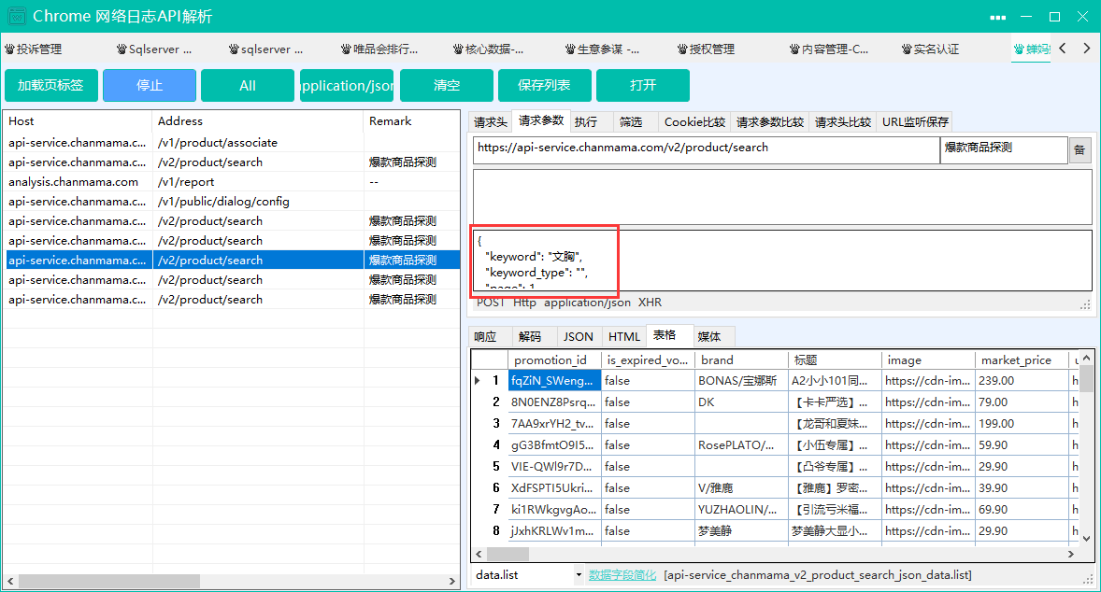Click the Host column header
The height and width of the screenshot is (592, 1101).
78,121
